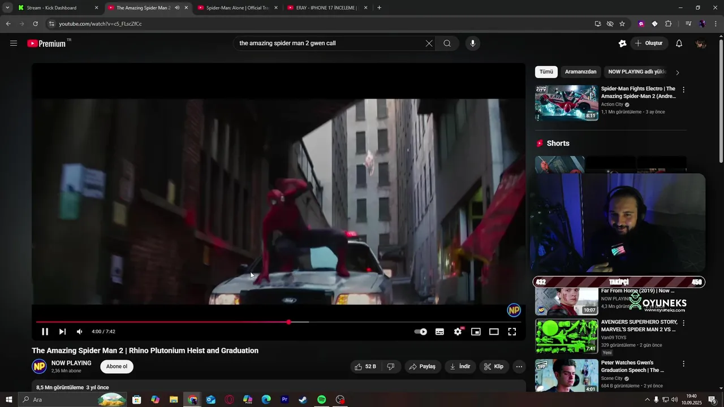Click NP channel watermark on video

coord(514,310)
